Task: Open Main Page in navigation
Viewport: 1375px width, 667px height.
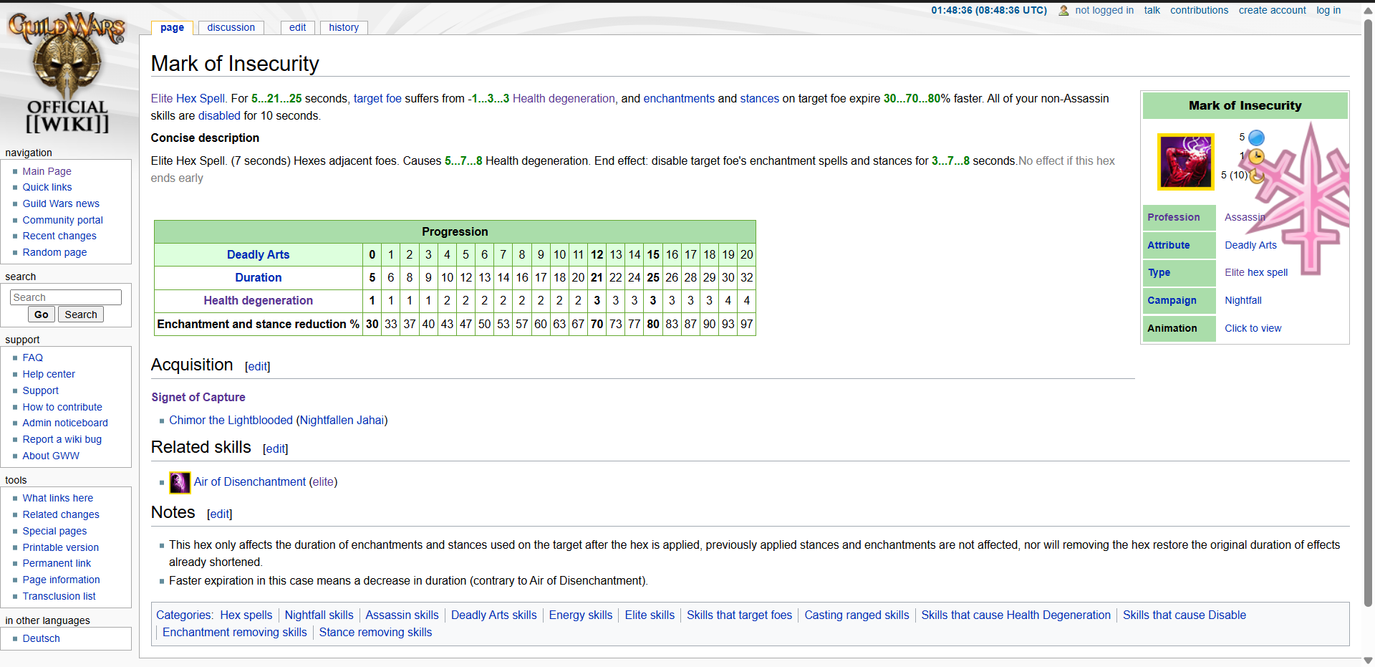Action: coord(47,171)
